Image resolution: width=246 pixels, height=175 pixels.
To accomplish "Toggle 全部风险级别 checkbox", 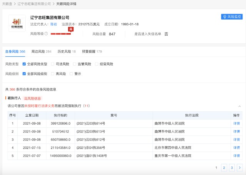I will [24, 74].
